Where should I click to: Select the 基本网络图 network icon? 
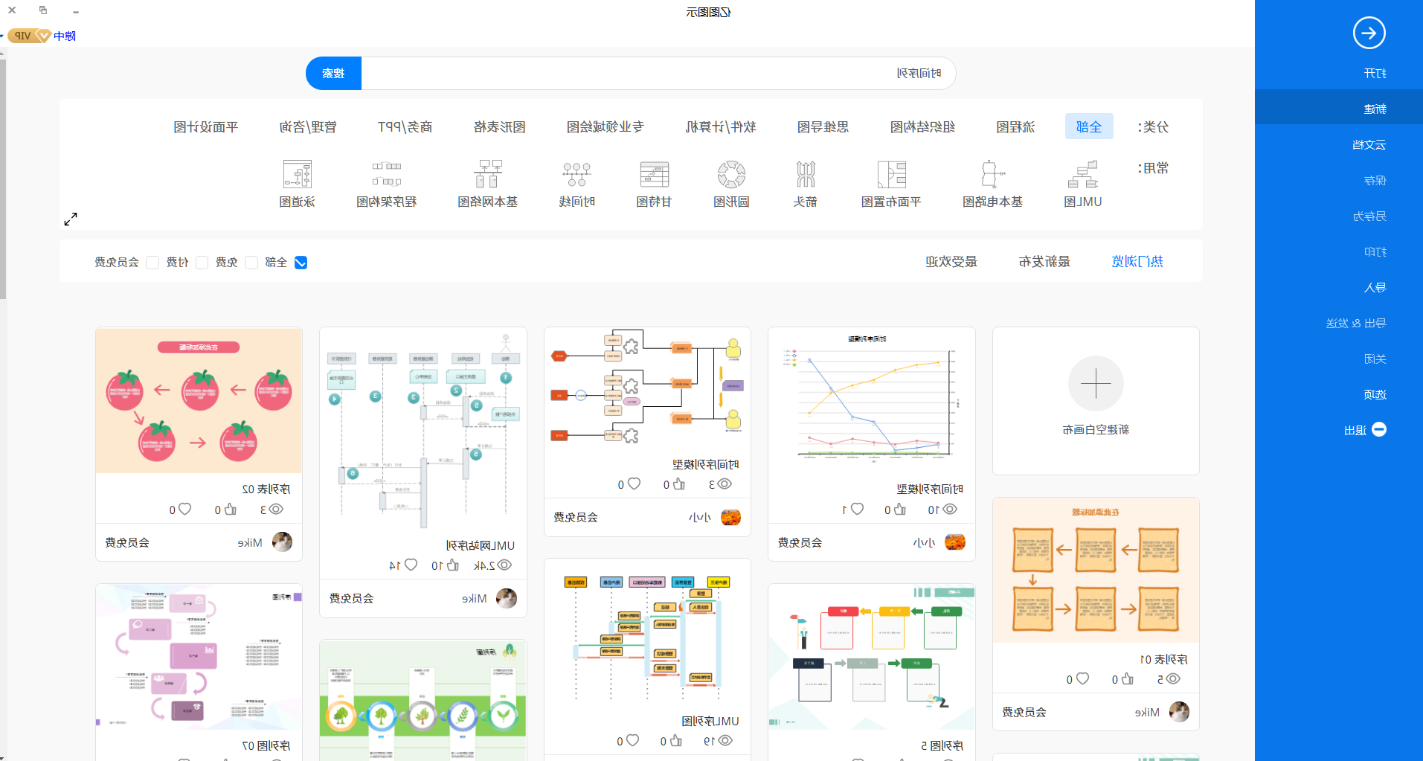pos(488,174)
